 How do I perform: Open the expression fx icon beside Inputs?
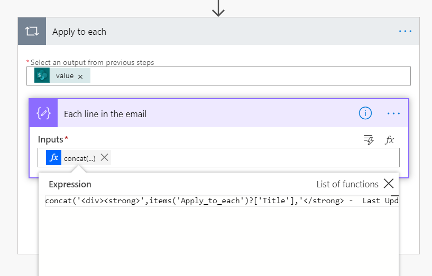pos(389,140)
